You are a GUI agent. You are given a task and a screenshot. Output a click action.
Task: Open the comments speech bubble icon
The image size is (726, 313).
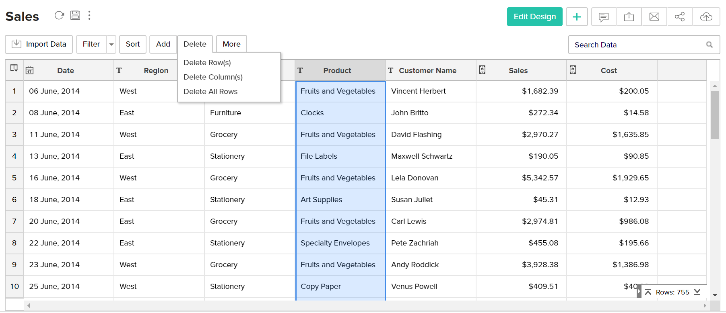tap(603, 17)
